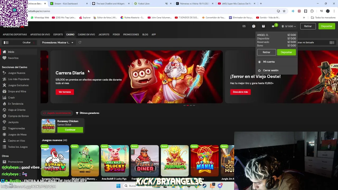Collapse the S/ 0.00 account balance dropdown
Screen dimensions: 338x190
(289, 26)
